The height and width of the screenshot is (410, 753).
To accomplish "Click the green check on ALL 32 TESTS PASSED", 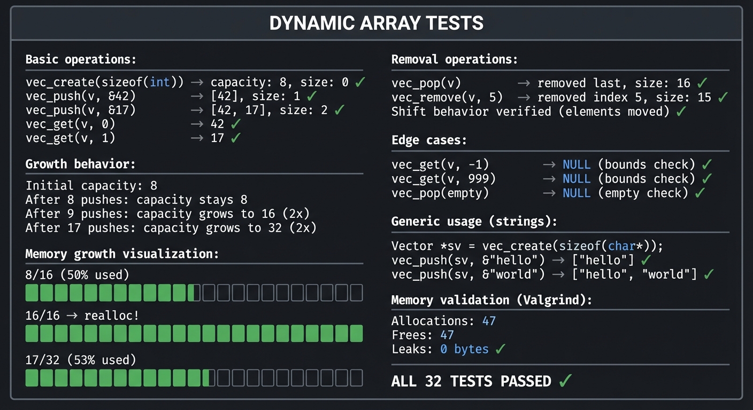I will pyautogui.click(x=566, y=381).
